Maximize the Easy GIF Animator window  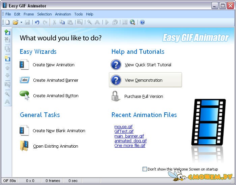[223, 6]
